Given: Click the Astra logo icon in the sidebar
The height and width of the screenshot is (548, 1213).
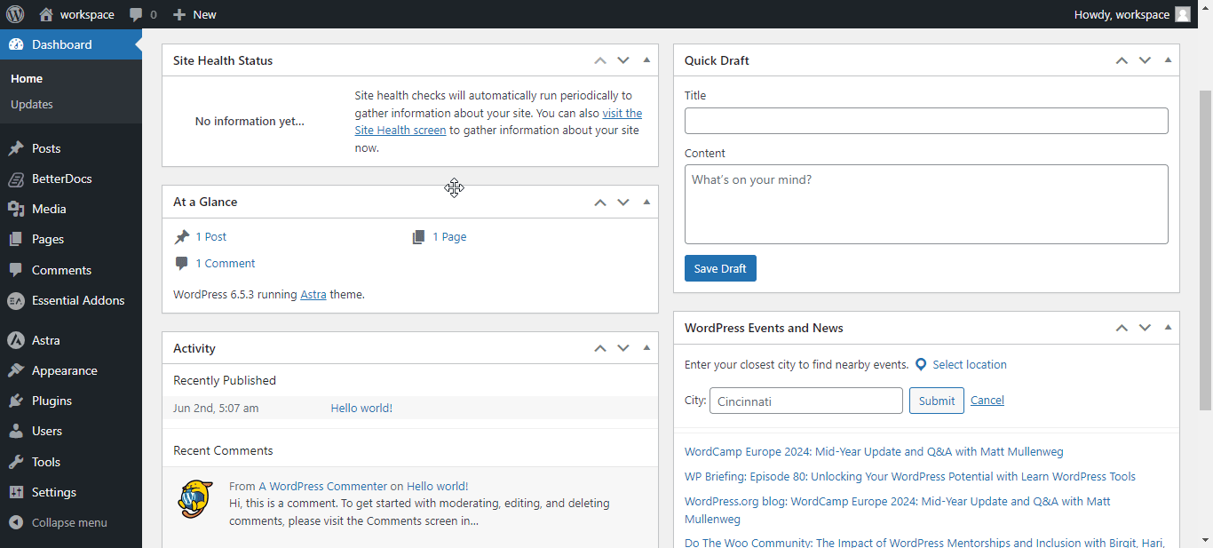Looking at the screenshot, I should point(20,340).
